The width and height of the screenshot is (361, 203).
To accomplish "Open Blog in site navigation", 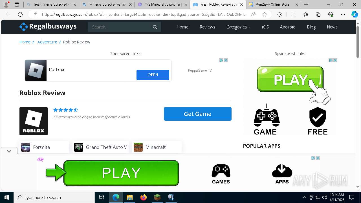I will tap(311, 27).
